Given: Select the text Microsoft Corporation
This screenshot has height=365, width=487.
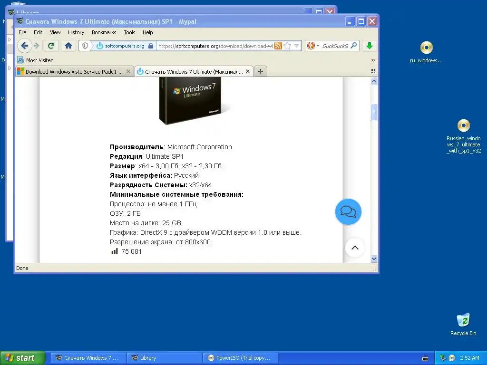Looking at the screenshot, I should (x=199, y=147).
